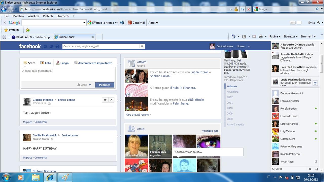Click the refresh page icon in address bar
This screenshot has height=182, width=324.
(242, 9)
